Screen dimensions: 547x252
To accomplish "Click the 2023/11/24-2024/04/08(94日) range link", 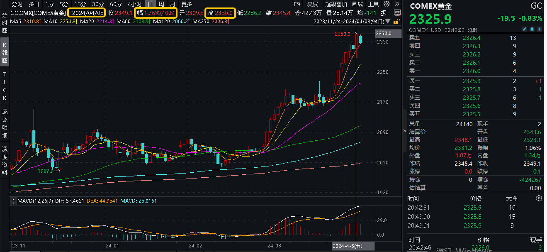I will (x=349, y=22).
